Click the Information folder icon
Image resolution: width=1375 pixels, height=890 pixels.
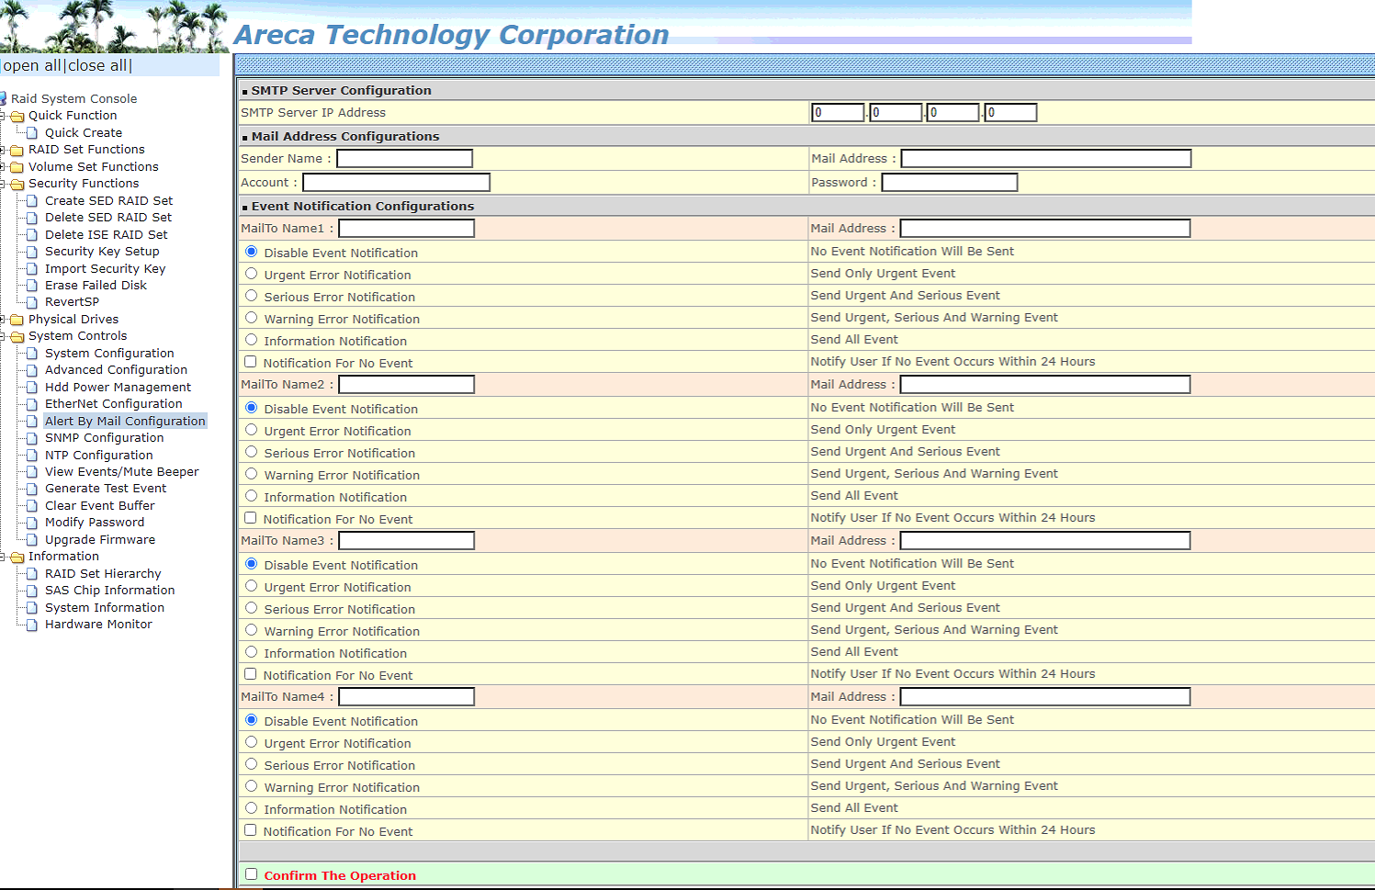coord(17,557)
